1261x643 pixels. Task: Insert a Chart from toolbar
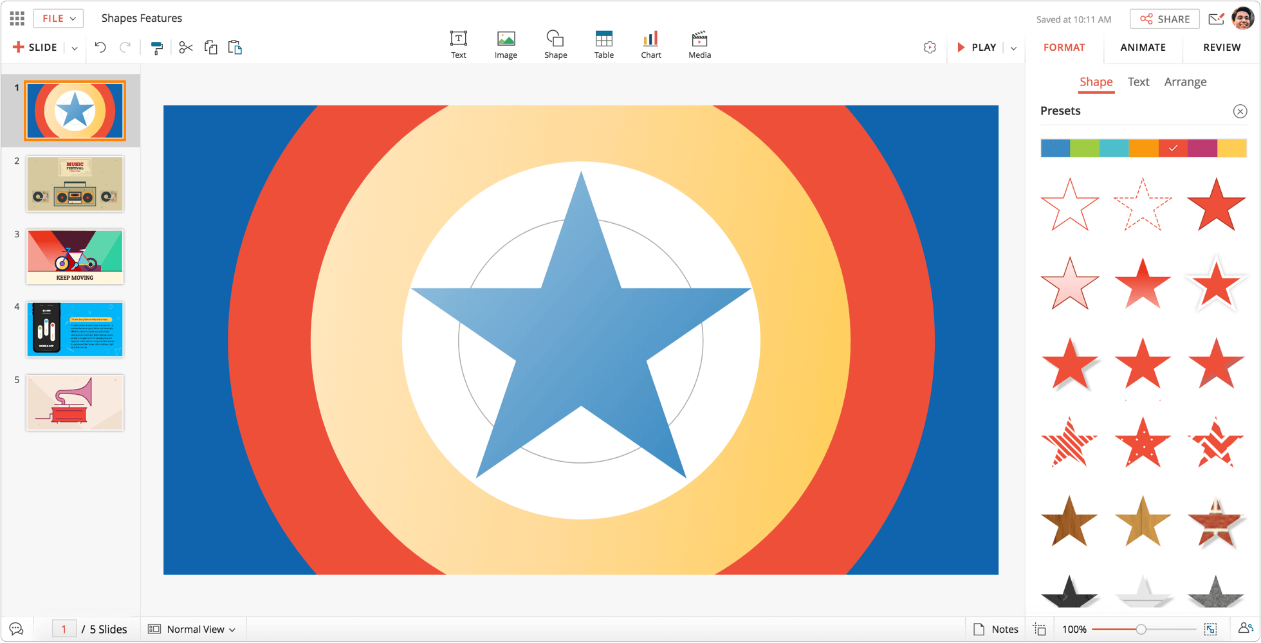point(650,44)
